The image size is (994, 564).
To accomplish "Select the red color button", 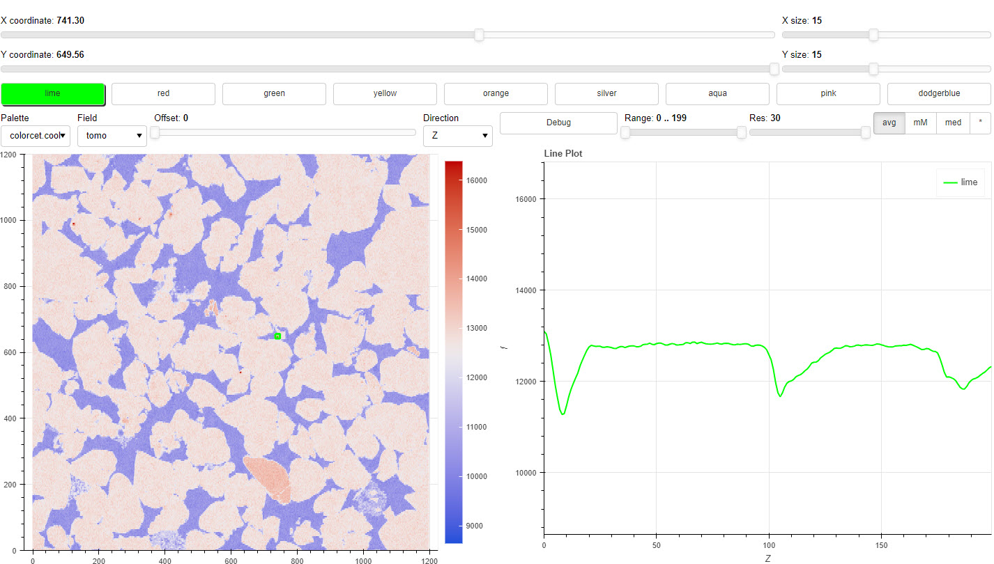I will click(163, 93).
